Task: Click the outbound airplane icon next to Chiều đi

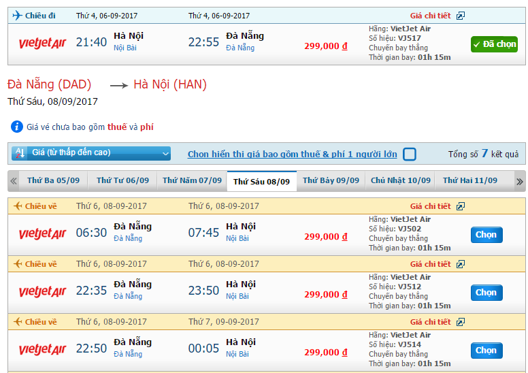Action: tap(17, 16)
